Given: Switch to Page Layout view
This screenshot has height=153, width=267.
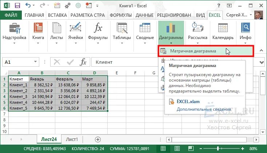Looking at the screenshot, I should coord(177,149).
